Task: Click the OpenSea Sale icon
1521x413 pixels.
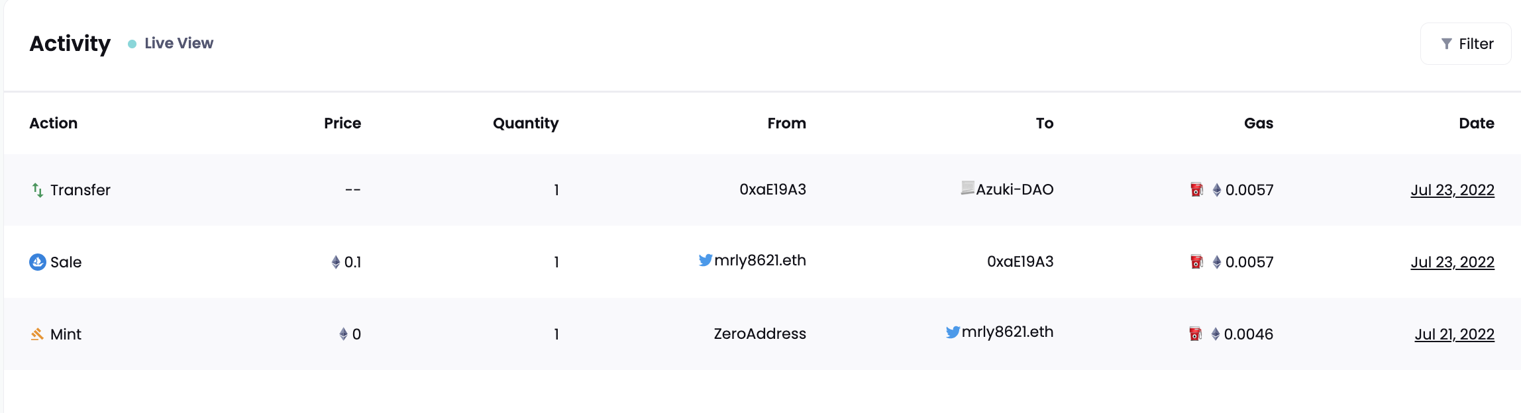Action: pos(38,262)
